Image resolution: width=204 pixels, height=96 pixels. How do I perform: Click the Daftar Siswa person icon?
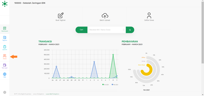point(149,16)
